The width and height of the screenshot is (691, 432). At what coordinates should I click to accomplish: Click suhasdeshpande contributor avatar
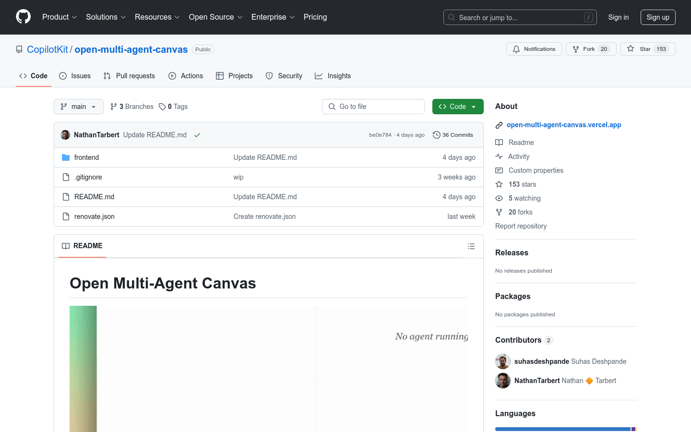[x=502, y=361]
